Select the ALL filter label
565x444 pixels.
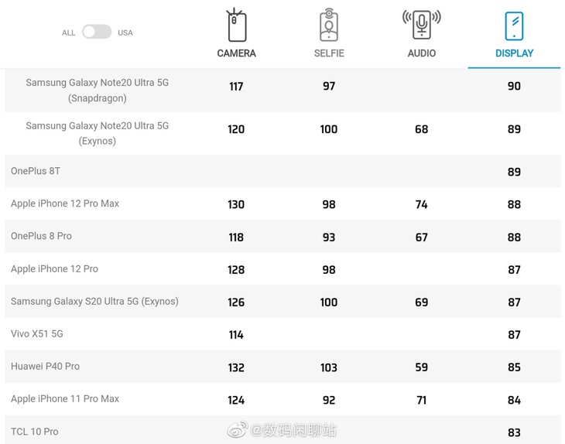(x=68, y=32)
